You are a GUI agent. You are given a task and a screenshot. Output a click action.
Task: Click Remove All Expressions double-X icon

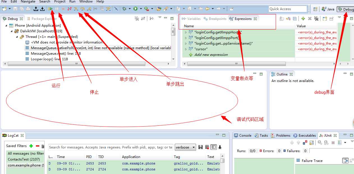(x=316, y=19)
